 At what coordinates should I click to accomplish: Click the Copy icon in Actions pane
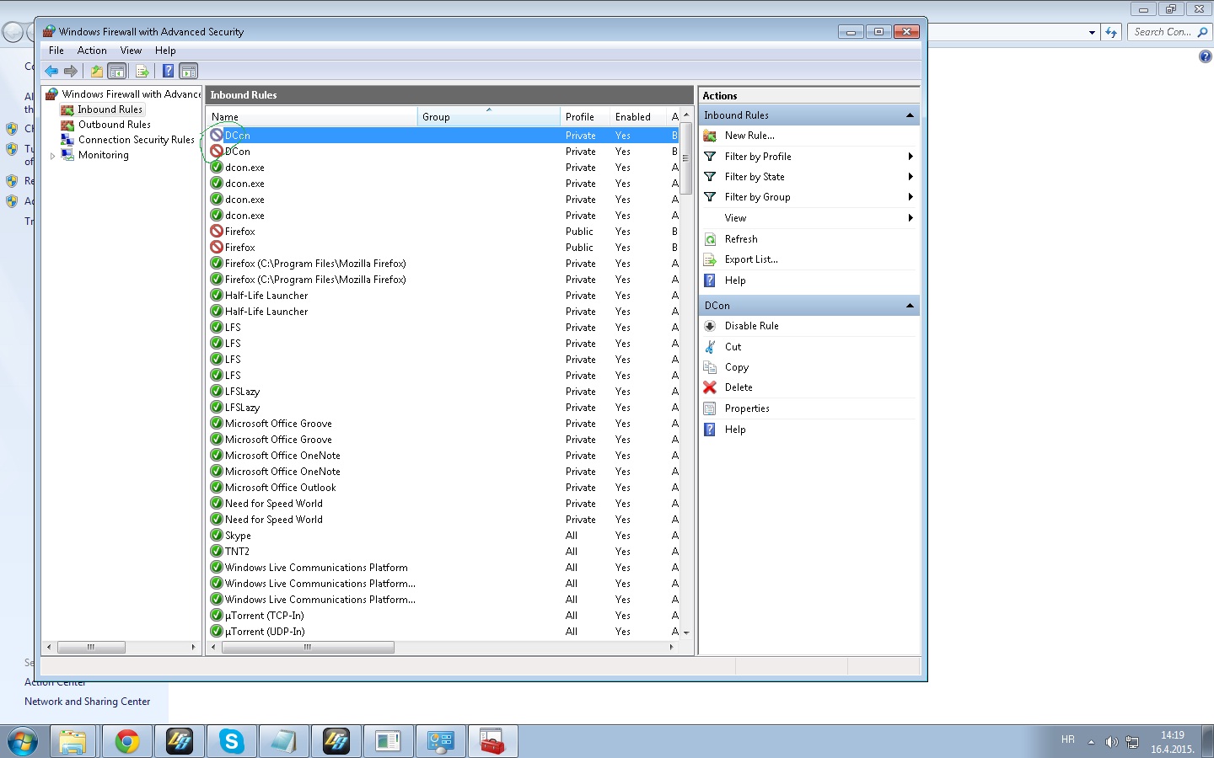[710, 367]
